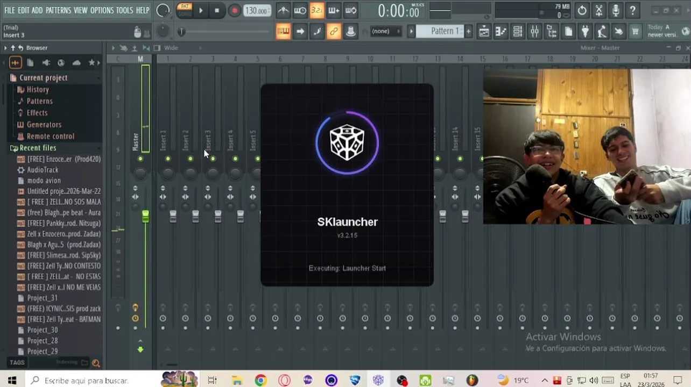Viewport: 691px width, 387px height.
Task: Open the PATTERNS menu
Action: coord(58,10)
